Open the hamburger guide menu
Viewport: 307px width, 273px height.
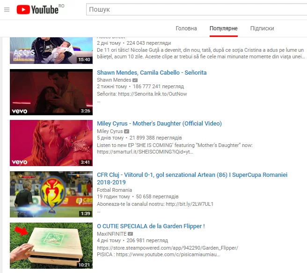point(7,9)
